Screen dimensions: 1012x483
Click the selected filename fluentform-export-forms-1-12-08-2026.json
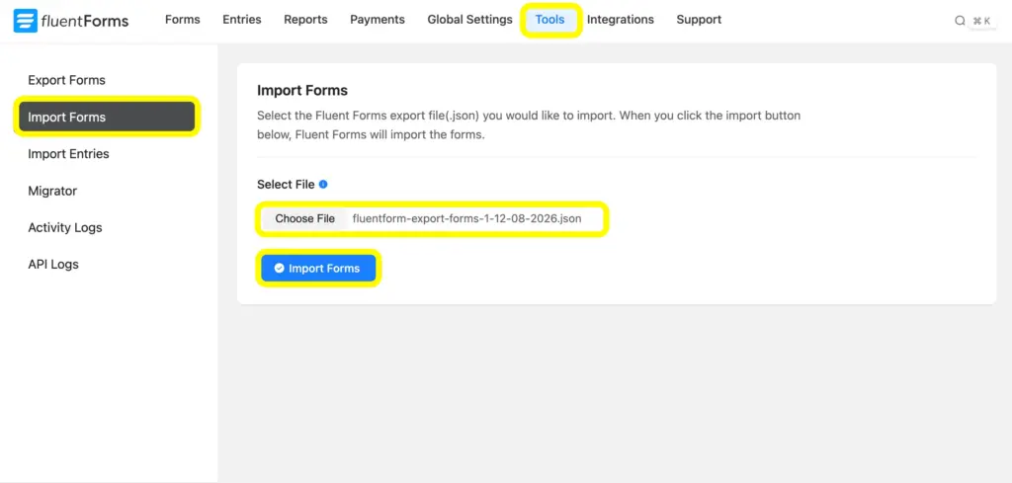click(x=466, y=218)
